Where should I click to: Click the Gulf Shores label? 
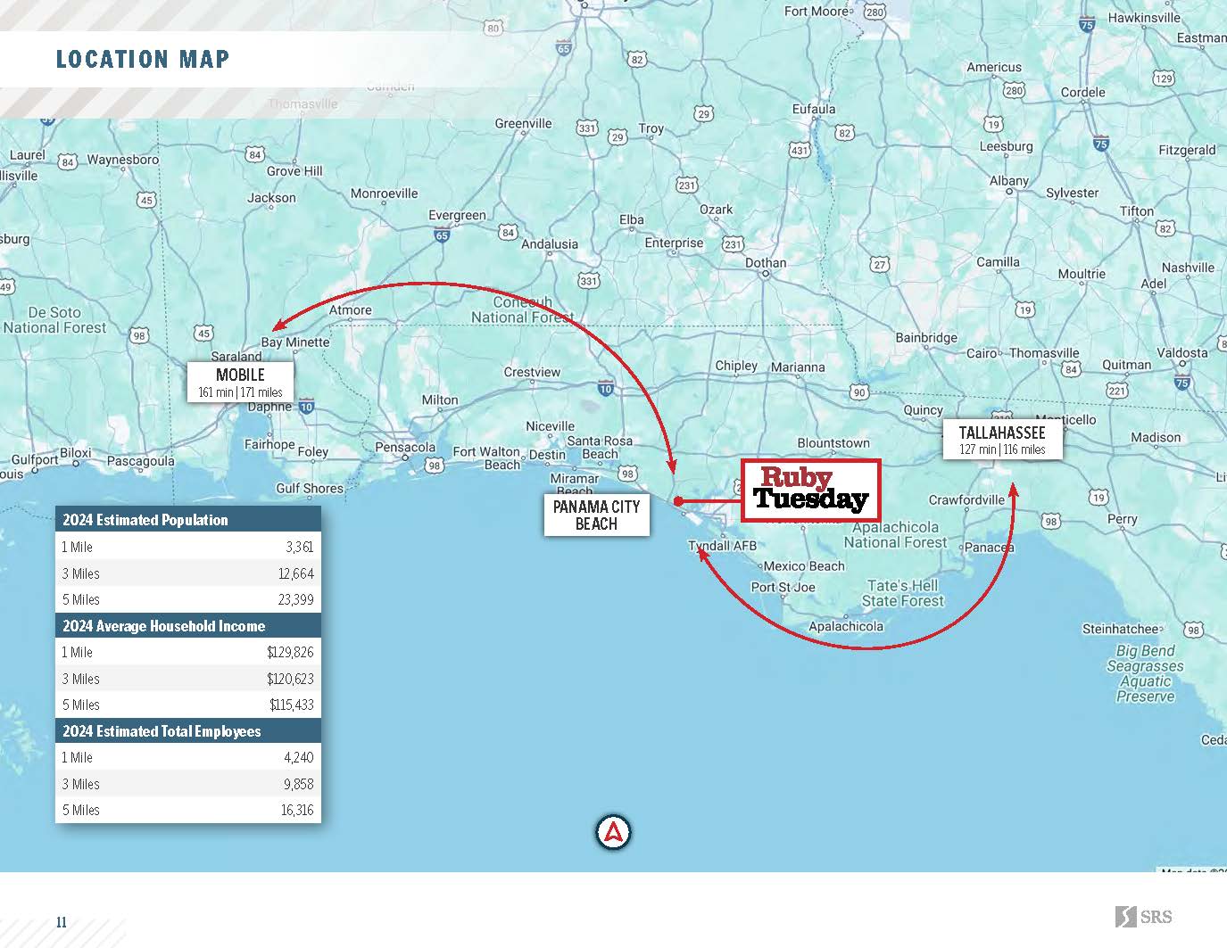coord(310,488)
